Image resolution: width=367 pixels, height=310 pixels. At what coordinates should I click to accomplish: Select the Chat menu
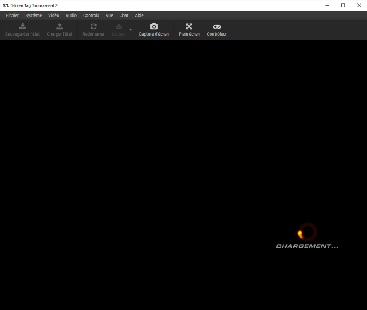124,15
